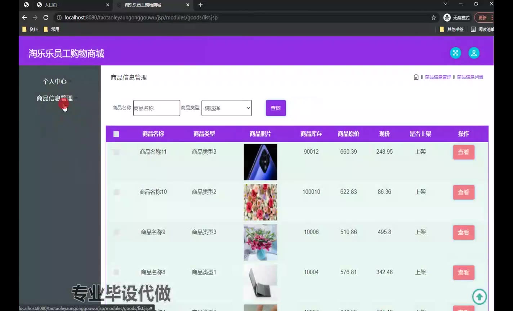Open the flowers photo of 商品名称10
Screen dimensions: 513x311
(x=260, y=202)
